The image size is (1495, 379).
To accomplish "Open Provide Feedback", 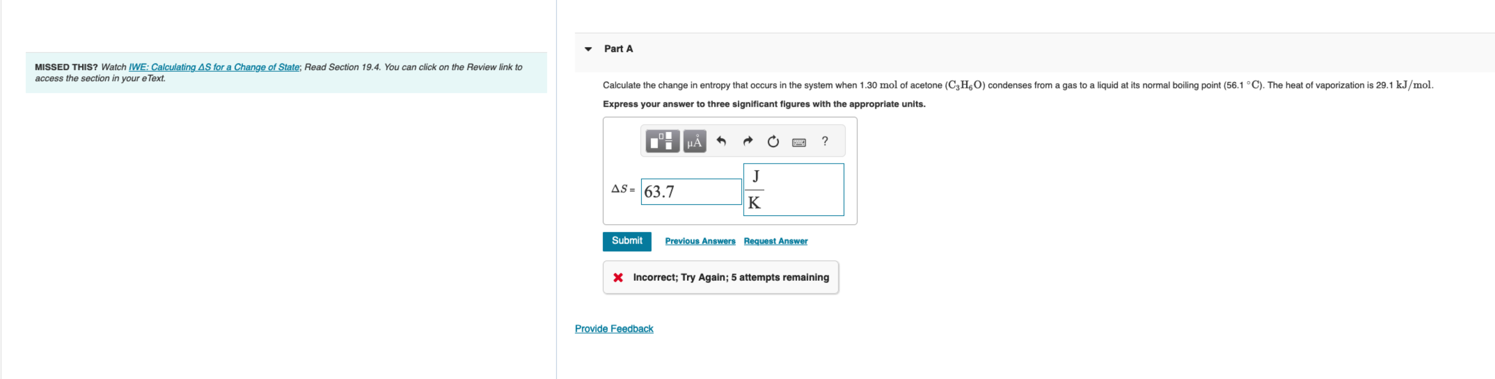I will pos(613,328).
